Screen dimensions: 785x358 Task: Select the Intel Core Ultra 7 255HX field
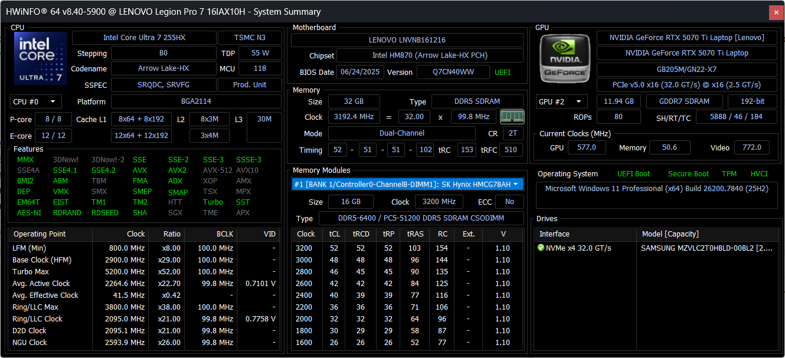tap(144, 37)
